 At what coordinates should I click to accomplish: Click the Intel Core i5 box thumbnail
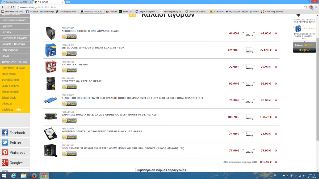point(51,50)
